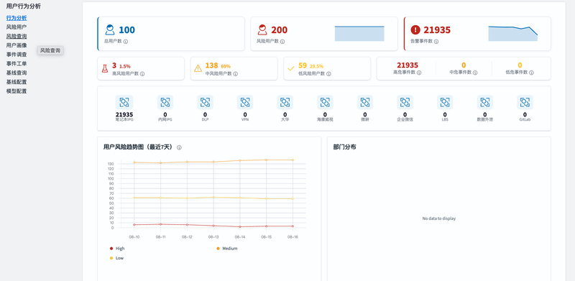Click info icon next to 低危事件数
Screen dimensions: 575x281
[x=531, y=73]
